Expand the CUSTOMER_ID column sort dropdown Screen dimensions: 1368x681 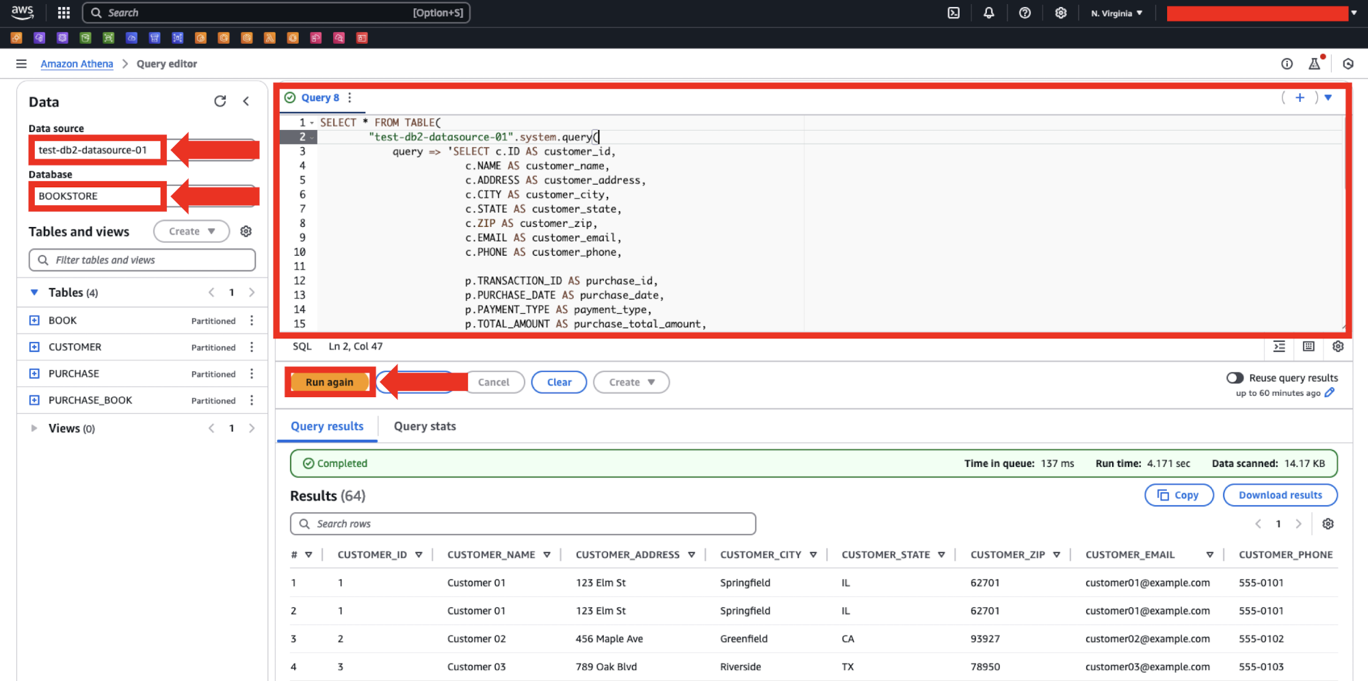tap(420, 555)
